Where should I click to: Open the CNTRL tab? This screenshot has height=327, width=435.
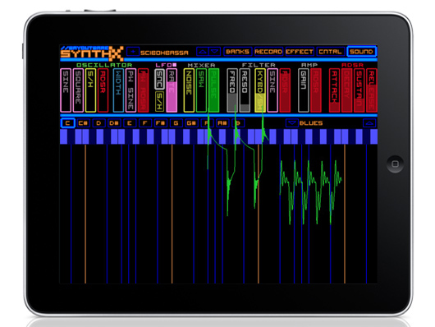click(x=330, y=52)
